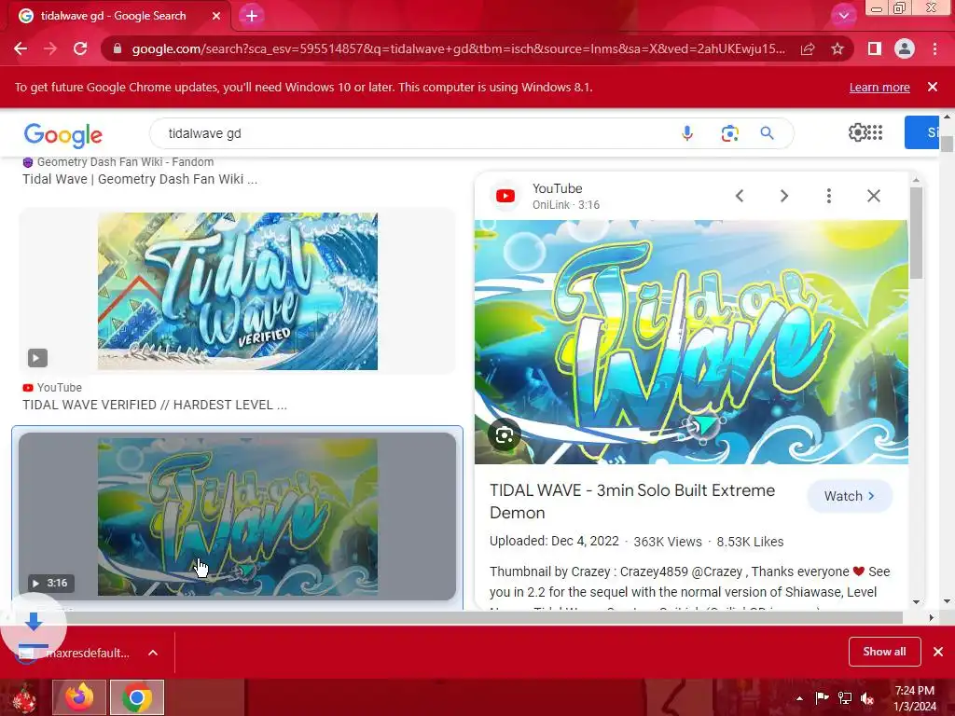Click Chrome taskbar icon

click(136, 697)
